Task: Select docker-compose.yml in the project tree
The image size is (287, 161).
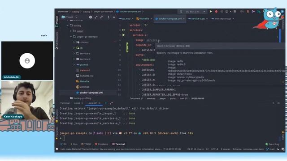Action: tap(90, 93)
